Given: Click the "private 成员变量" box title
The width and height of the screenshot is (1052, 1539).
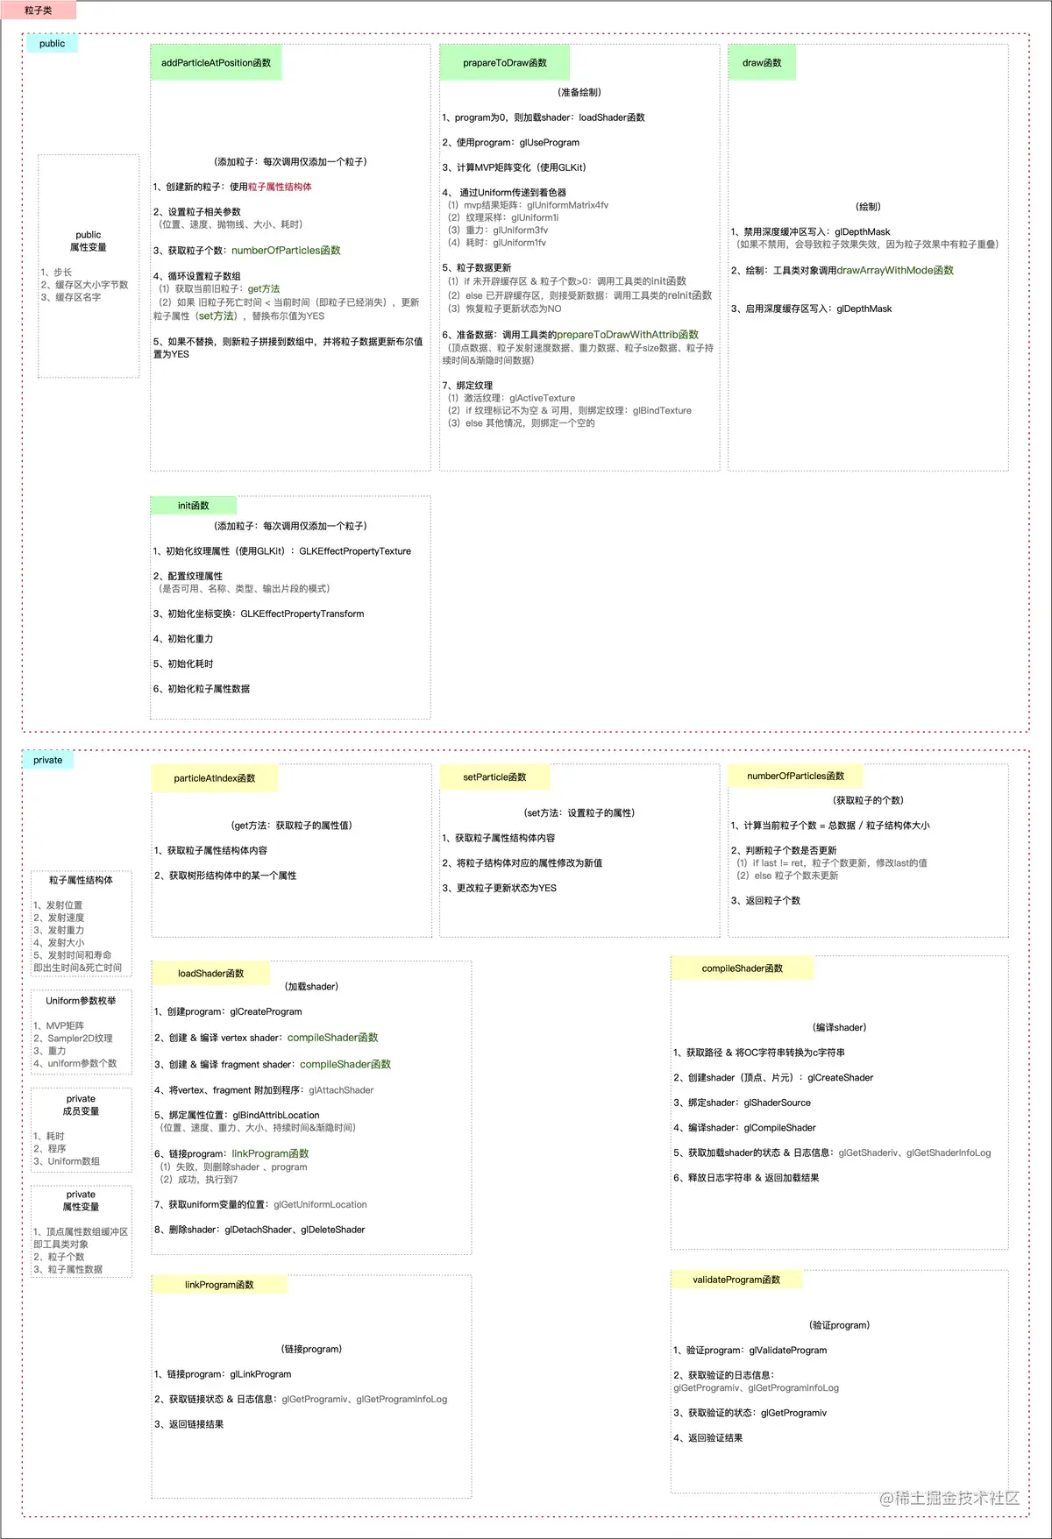Looking at the screenshot, I should pos(81,1105).
